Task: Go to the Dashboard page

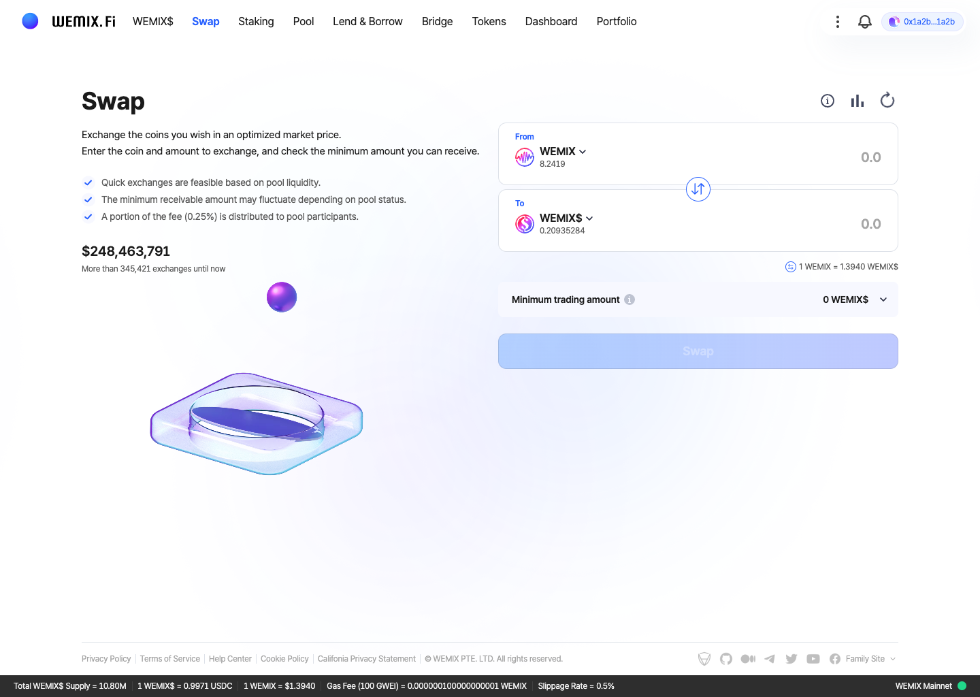Action: (551, 21)
